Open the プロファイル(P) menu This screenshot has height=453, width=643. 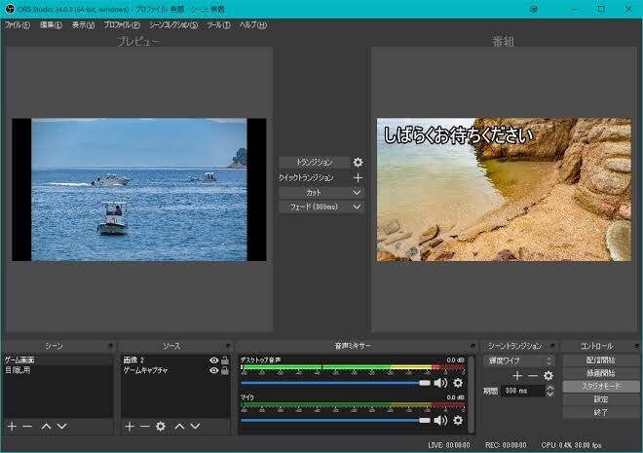click(122, 25)
